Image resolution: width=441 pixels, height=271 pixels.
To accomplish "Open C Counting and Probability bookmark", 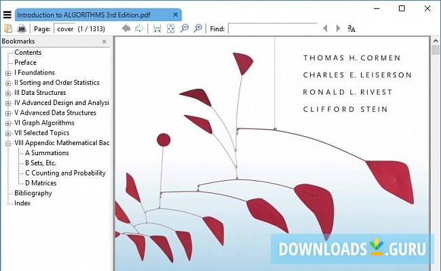I will (66, 173).
